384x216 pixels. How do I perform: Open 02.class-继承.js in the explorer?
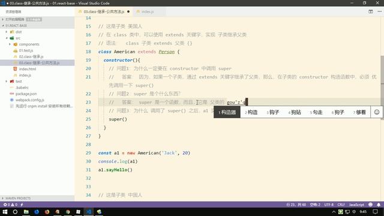pos(31,56)
